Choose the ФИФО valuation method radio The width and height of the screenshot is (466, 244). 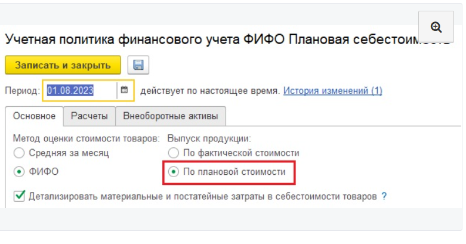(x=20, y=172)
